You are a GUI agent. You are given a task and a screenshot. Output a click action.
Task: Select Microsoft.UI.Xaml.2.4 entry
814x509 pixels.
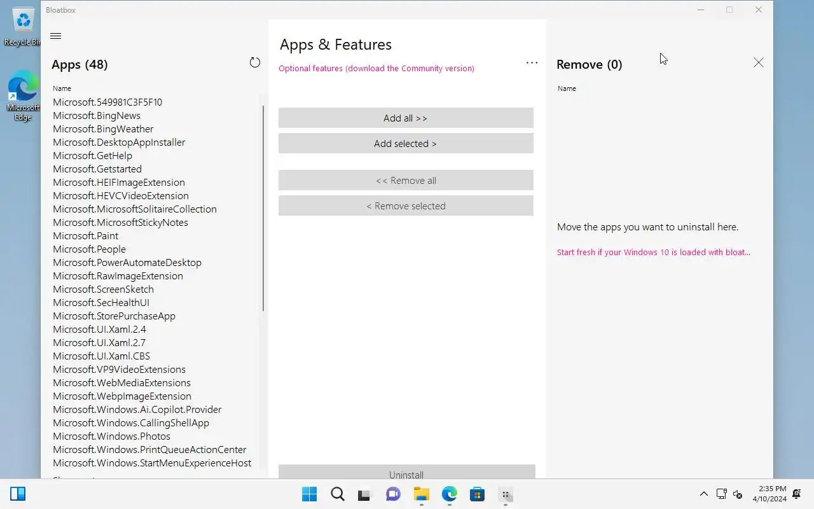tap(99, 329)
